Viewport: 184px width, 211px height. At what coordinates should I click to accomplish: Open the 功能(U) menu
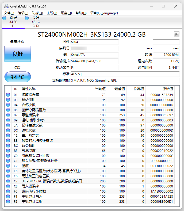coord(37,13)
